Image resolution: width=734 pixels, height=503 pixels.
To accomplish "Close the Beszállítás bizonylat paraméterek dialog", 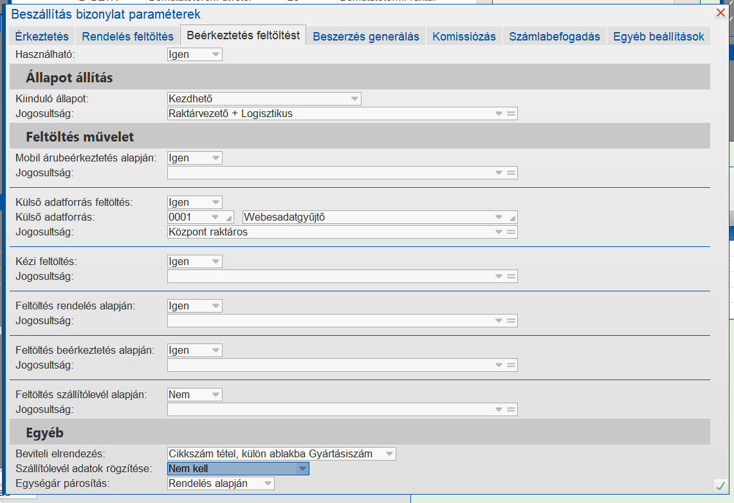I will [720, 13].
